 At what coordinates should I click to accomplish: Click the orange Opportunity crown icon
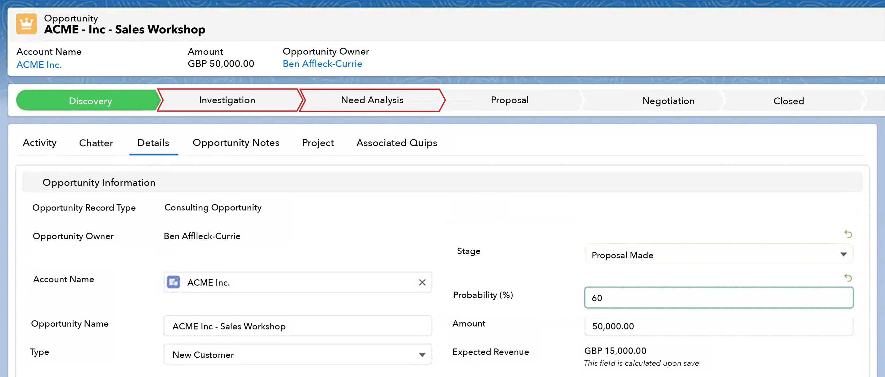click(26, 24)
